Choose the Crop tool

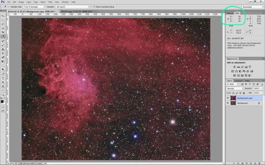point(3,32)
